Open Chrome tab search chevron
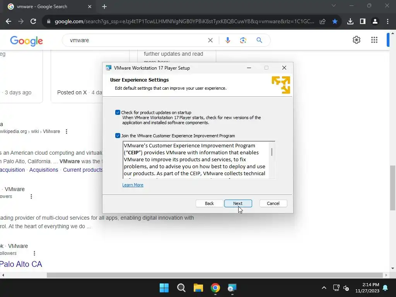 click(x=334, y=5)
